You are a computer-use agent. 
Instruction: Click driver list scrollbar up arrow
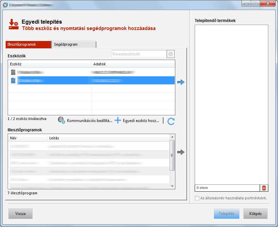pyautogui.click(x=172, y=137)
